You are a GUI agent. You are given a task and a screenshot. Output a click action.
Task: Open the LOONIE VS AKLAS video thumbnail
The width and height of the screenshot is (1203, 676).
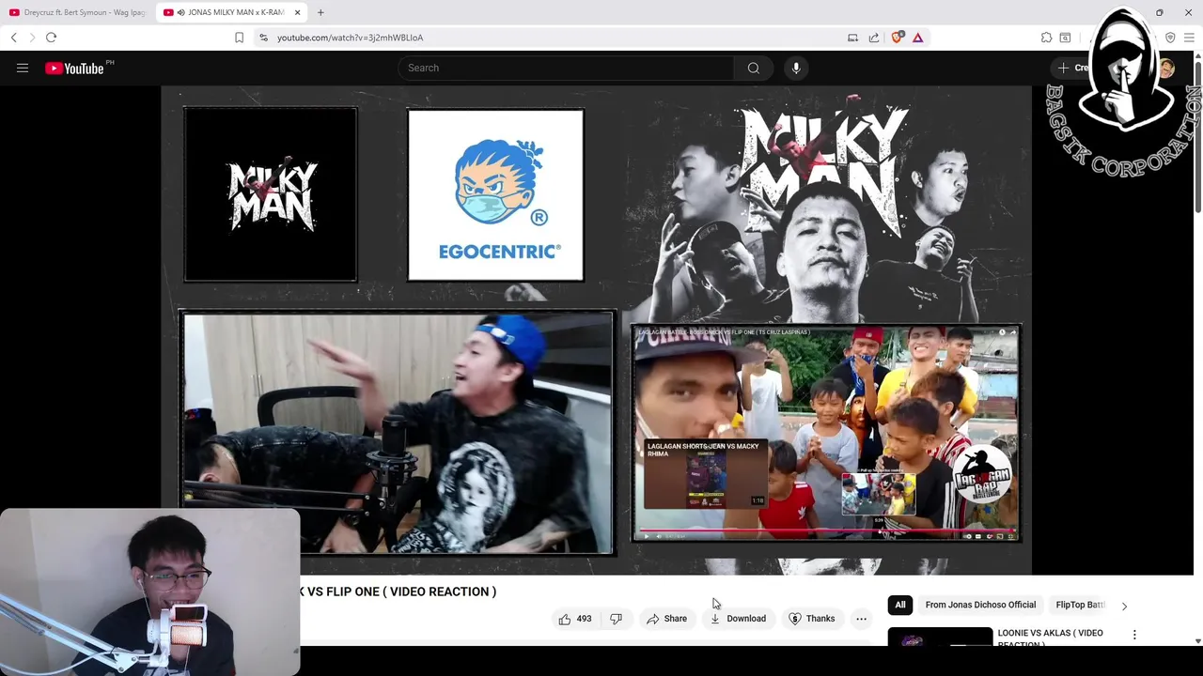pyautogui.click(x=940, y=637)
